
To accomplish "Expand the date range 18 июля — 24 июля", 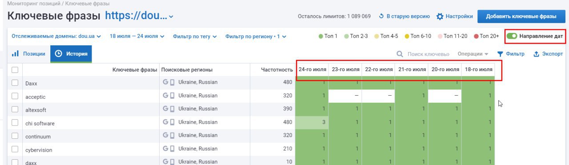I will coord(137,36).
